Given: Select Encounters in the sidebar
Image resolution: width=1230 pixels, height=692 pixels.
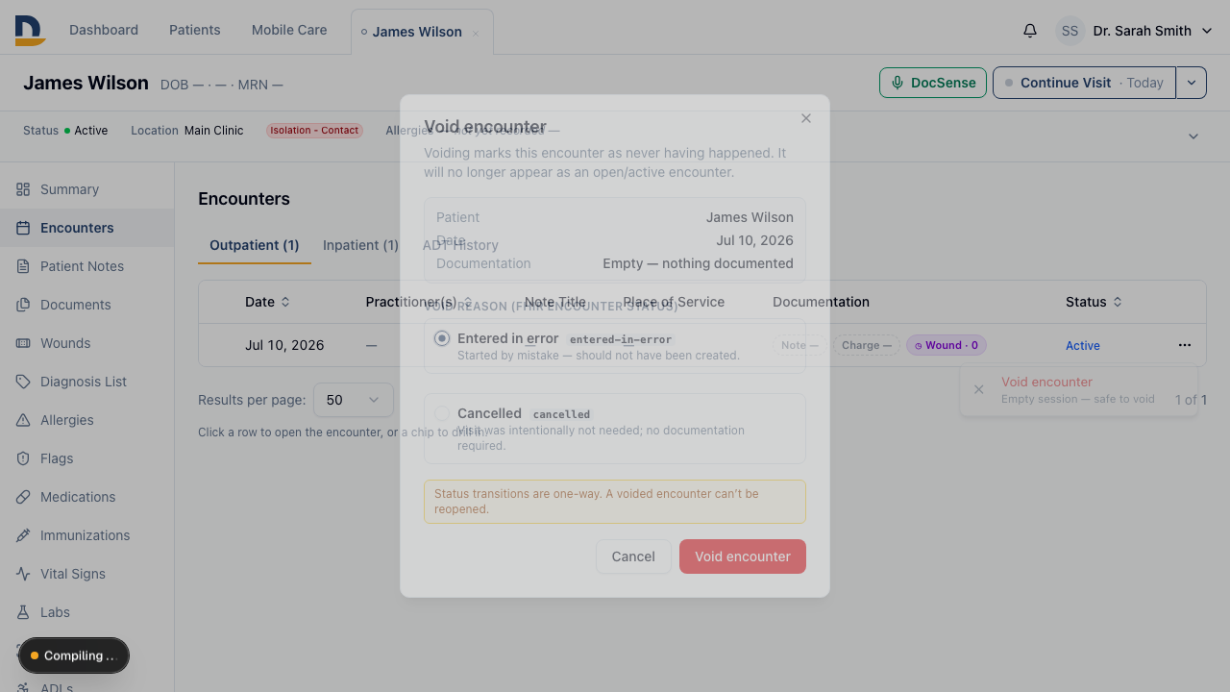Looking at the screenshot, I should (x=86, y=228).
